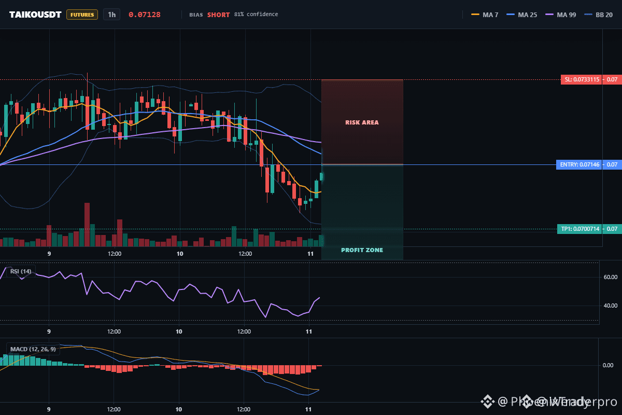Screen dimensions: 622x415
Task: Click the 81% confidence text
Action: click(256, 15)
